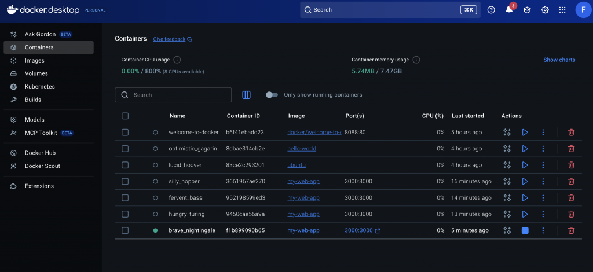Go to Images in the sidebar
Viewport: 593px width, 272px height.
coord(34,60)
